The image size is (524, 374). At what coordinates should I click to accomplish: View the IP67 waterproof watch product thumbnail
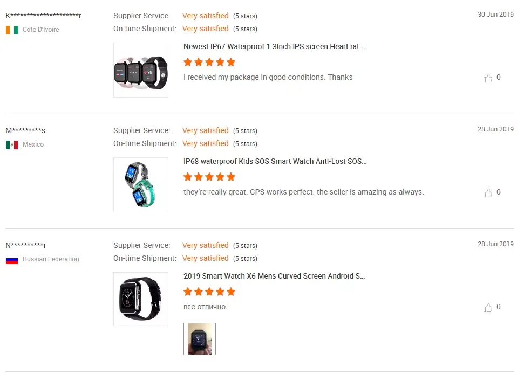point(141,70)
